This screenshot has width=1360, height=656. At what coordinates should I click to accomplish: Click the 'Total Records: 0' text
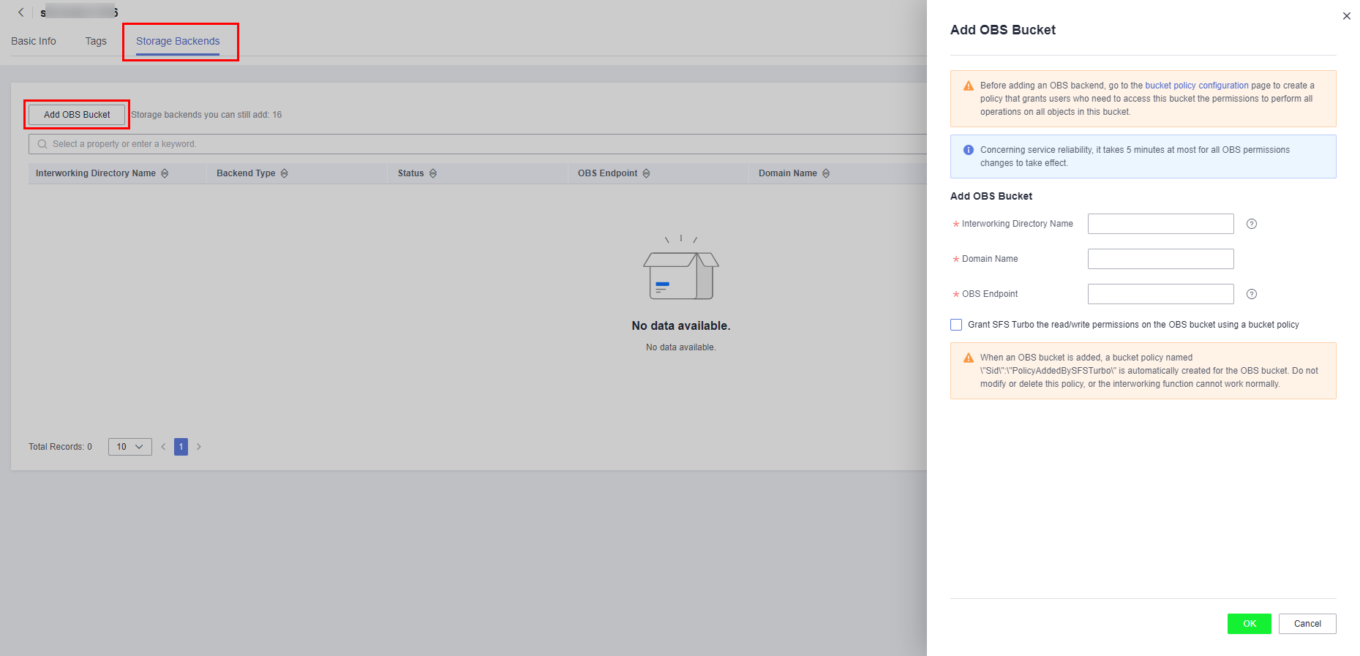60,447
